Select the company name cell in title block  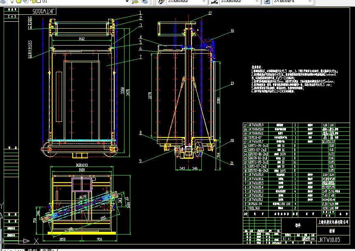tap(333, 222)
